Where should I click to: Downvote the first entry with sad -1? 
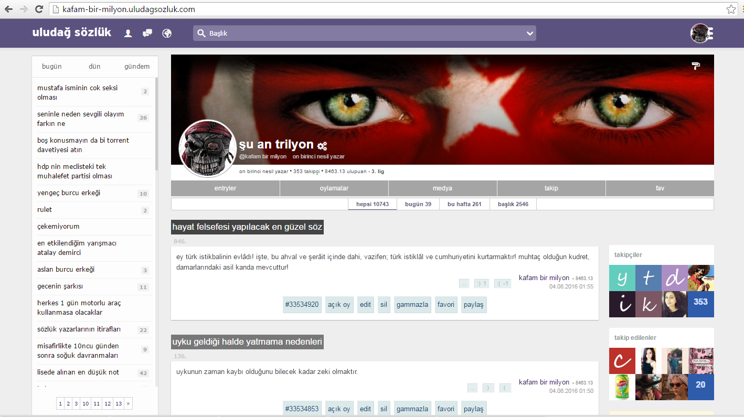(x=502, y=284)
